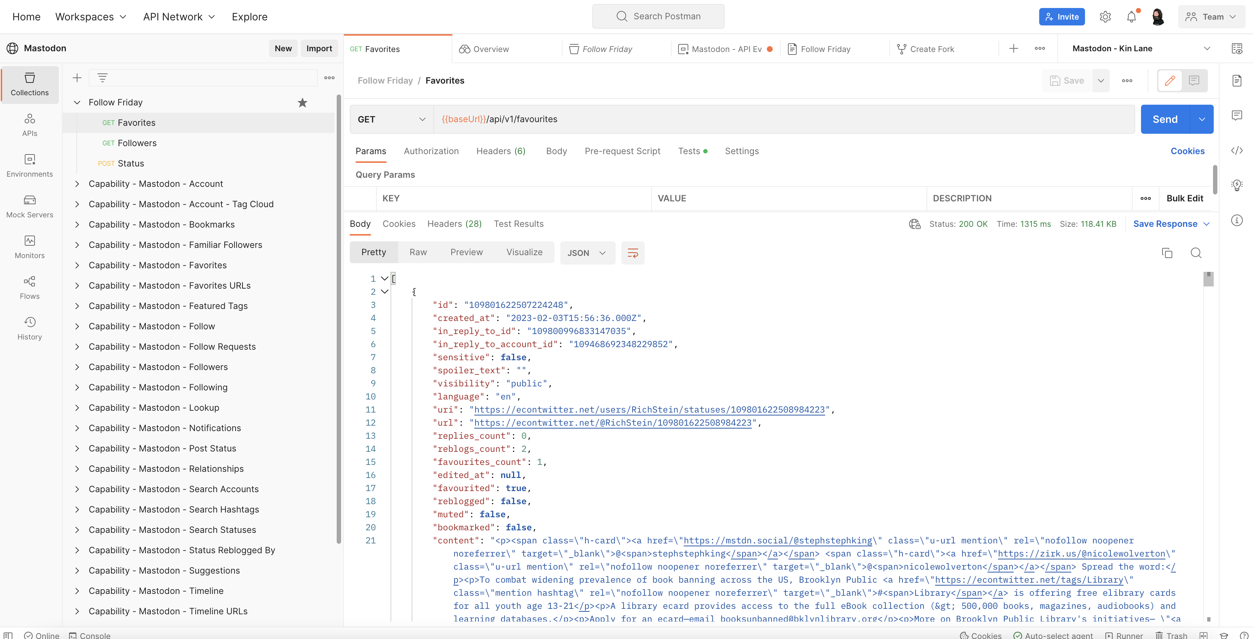Image resolution: width=1253 pixels, height=639 pixels.
Task: Collapse JSON array at line 1
Action: pos(384,279)
